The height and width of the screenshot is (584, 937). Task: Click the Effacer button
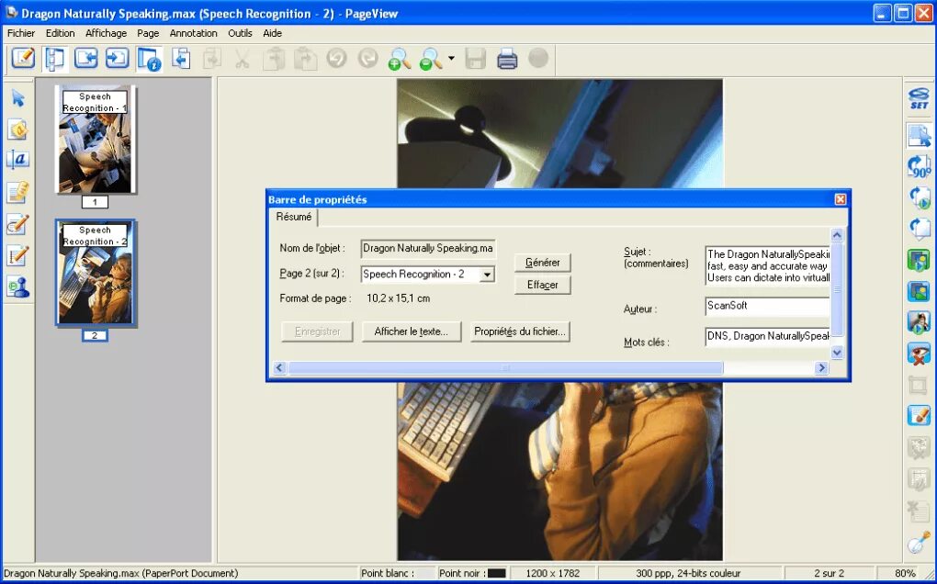(543, 285)
